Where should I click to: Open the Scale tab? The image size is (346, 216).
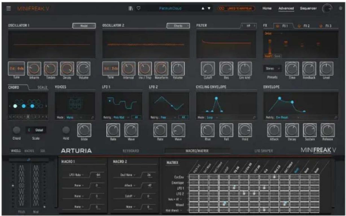[42, 87]
